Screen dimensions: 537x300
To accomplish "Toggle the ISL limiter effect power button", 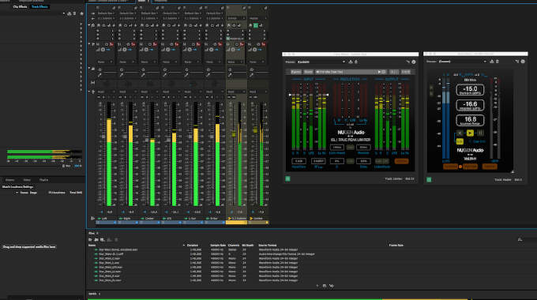I will click(x=287, y=178).
